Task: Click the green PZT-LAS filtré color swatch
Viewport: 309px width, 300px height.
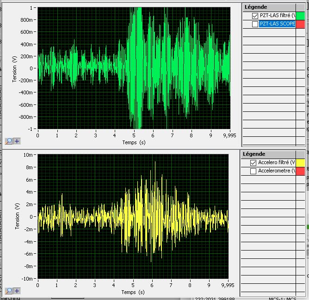Action: point(300,16)
